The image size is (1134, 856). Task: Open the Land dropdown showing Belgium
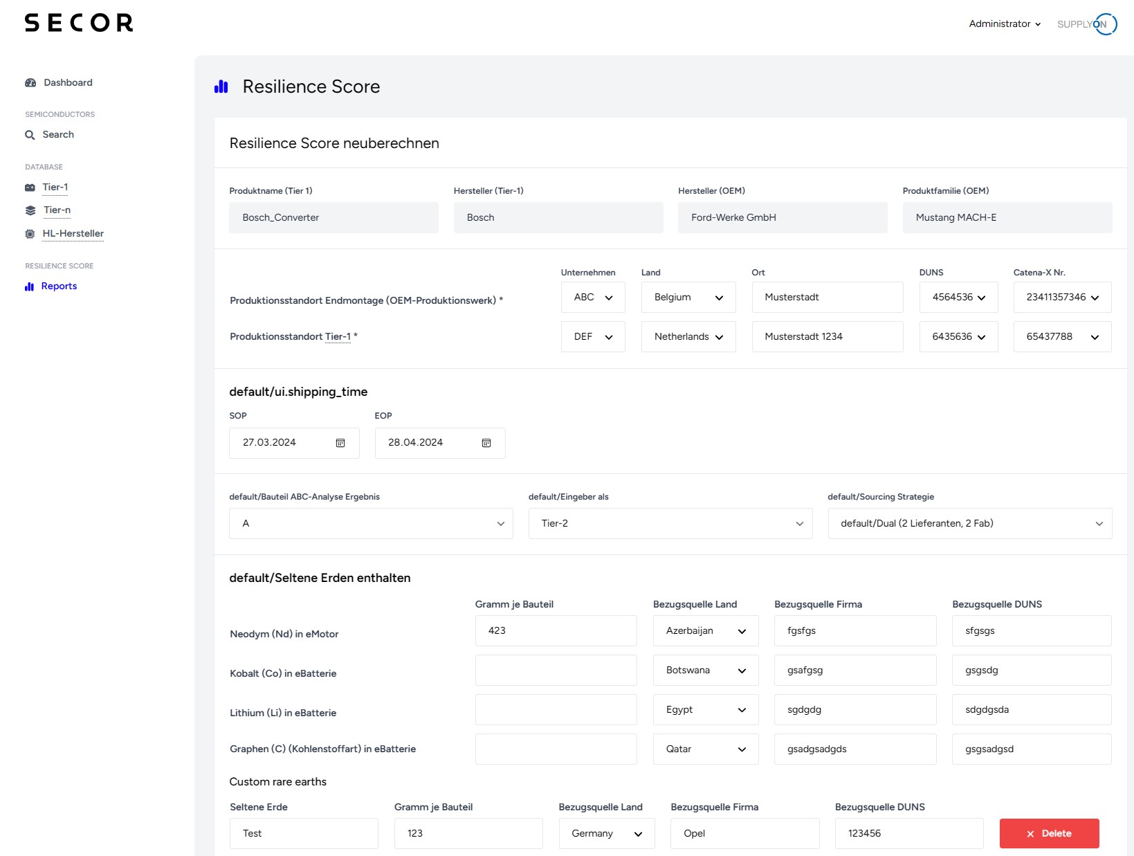coord(688,298)
